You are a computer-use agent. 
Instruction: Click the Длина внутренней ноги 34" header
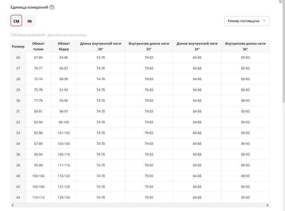pyautogui.click(x=197, y=46)
